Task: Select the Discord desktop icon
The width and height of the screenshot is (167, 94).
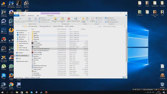Action: [19, 85]
